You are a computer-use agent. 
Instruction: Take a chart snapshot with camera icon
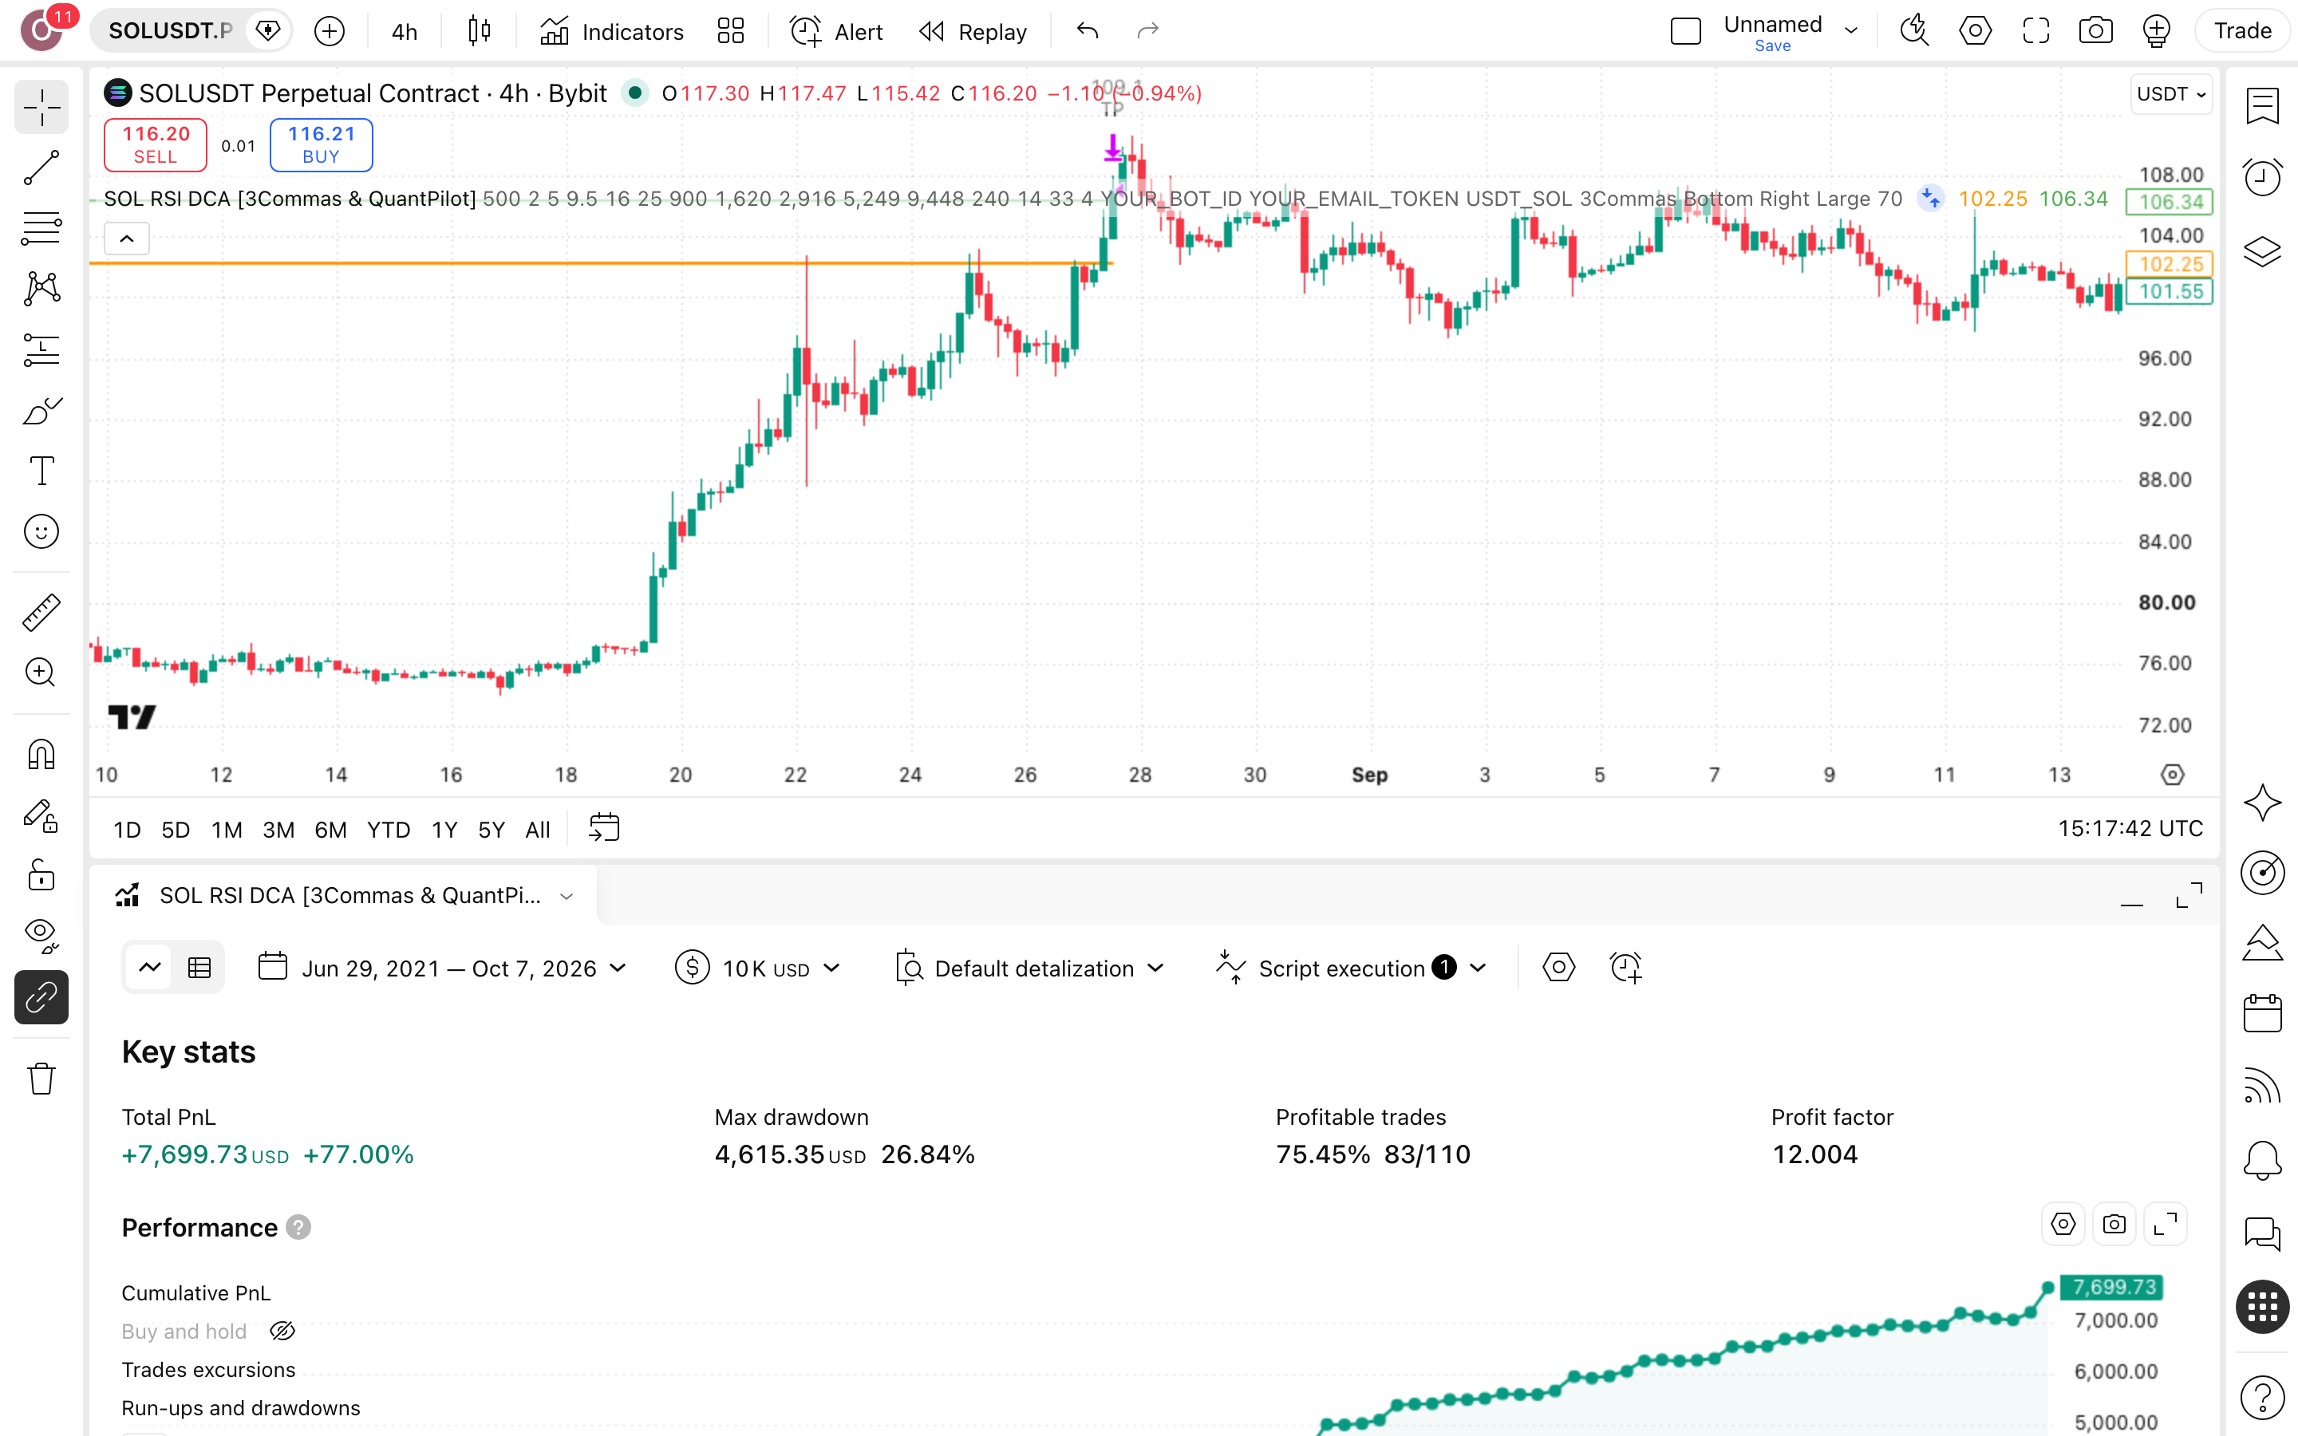(2096, 30)
